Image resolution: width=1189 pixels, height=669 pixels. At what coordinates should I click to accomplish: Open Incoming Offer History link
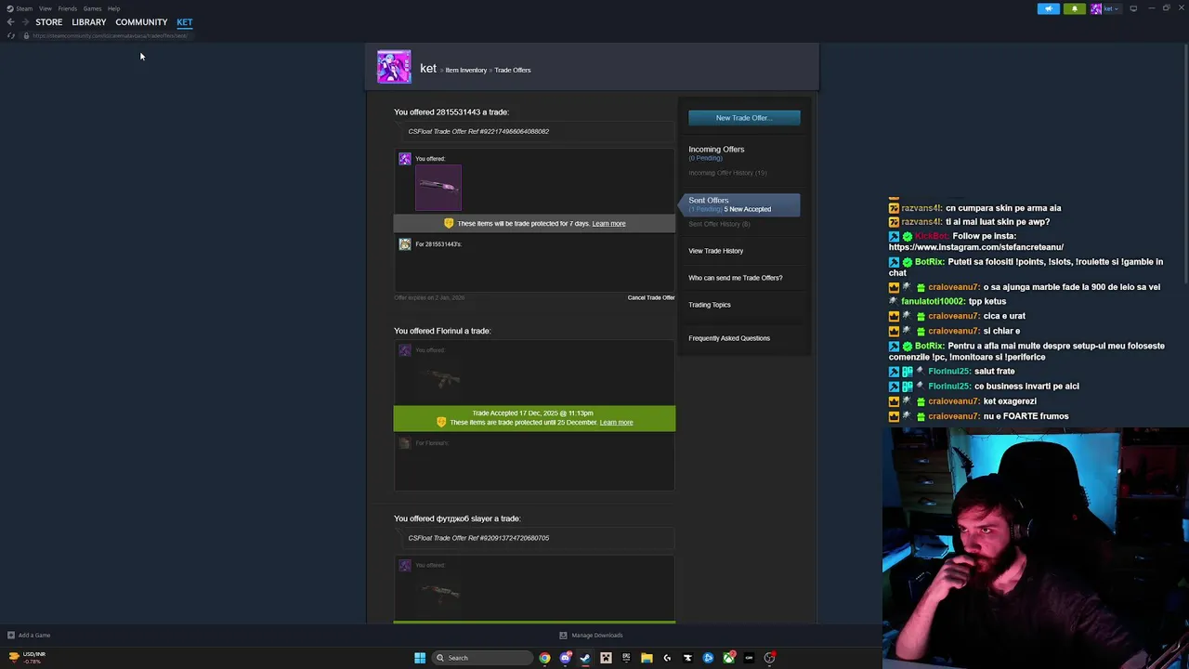click(x=727, y=173)
